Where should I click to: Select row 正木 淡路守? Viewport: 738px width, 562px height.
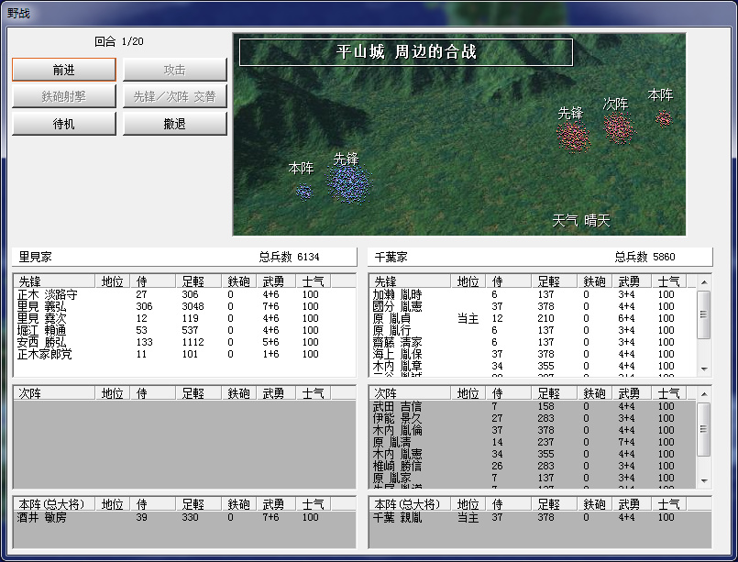[x=184, y=294]
